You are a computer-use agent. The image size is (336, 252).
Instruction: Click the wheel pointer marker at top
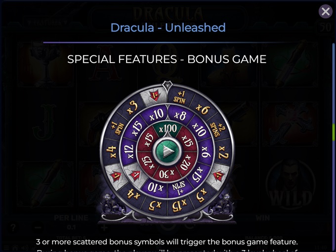(167, 86)
